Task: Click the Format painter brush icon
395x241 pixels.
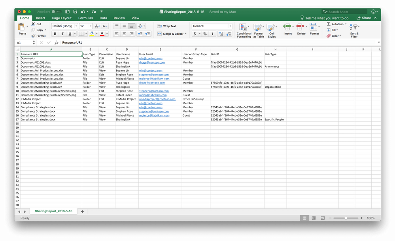Action: point(33,36)
